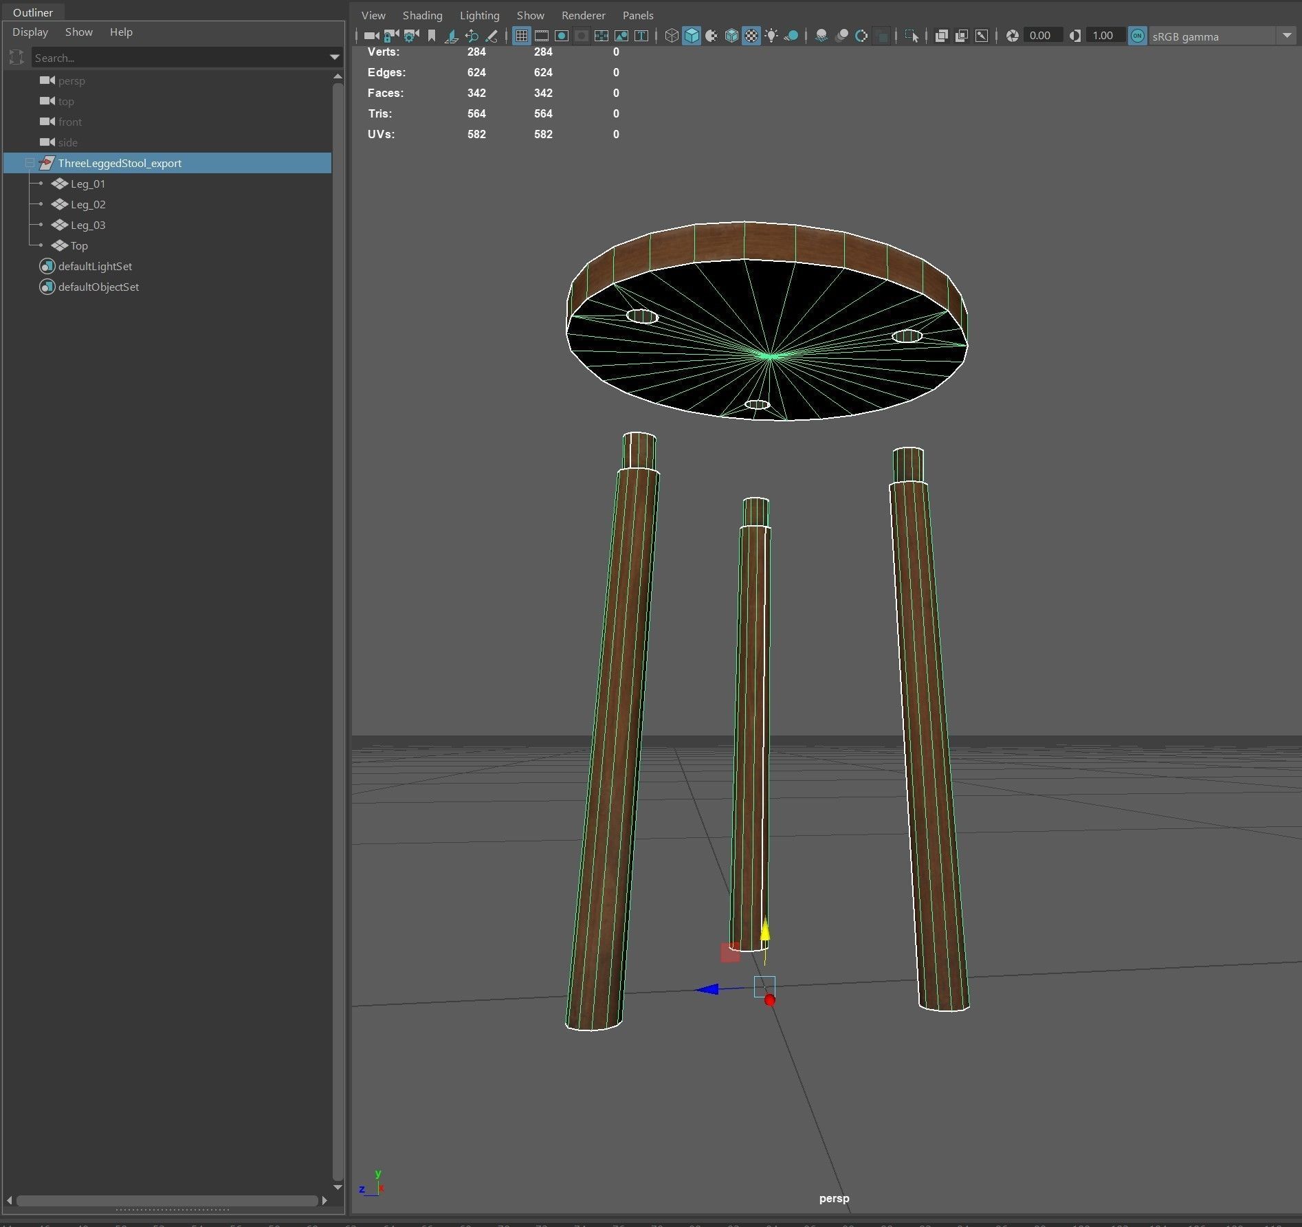
Task: Open the Outliner Display menu
Action: tap(30, 32)
